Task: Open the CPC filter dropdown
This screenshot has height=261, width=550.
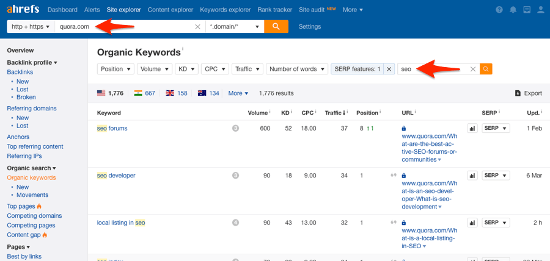Action: [x=215, y=69]
